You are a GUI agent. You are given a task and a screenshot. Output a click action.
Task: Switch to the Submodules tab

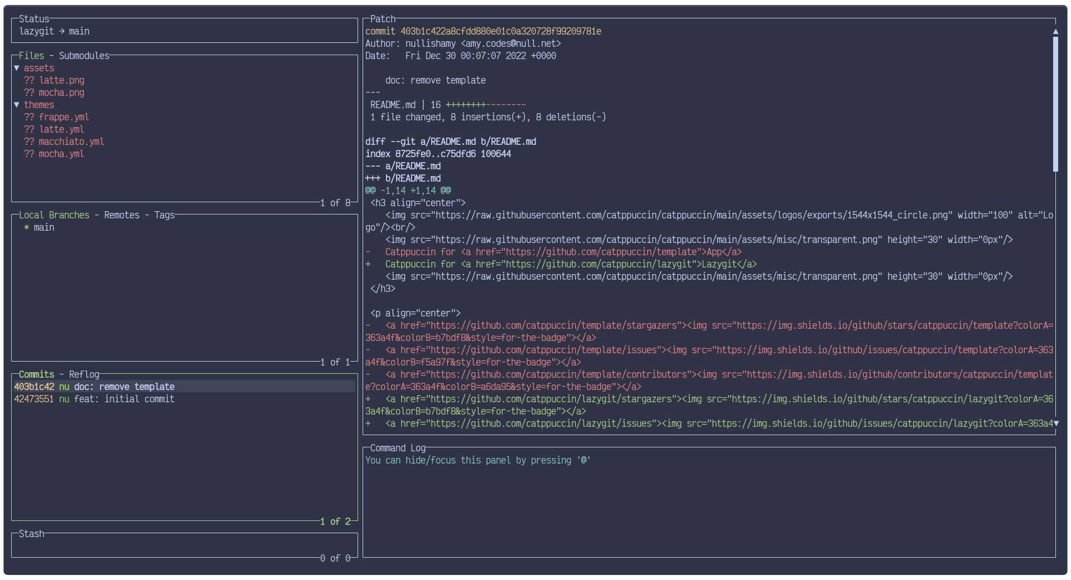[x=84, y=56]
